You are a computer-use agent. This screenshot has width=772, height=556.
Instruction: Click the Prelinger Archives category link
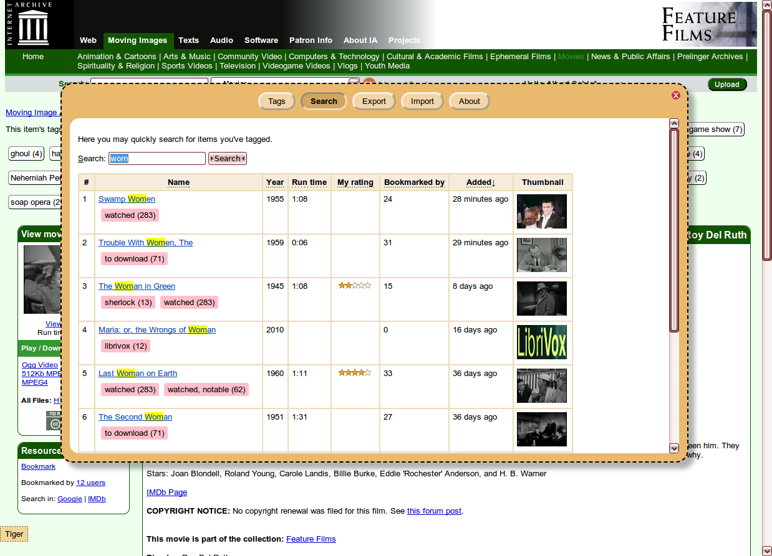tap(710, 56)
